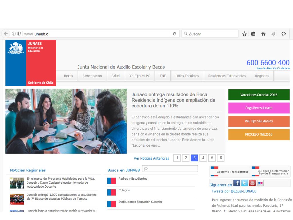Open JUNAEB Flickr icon
Image resolution: width=293 pixels, height=220 pixels.
pos(260,183)
